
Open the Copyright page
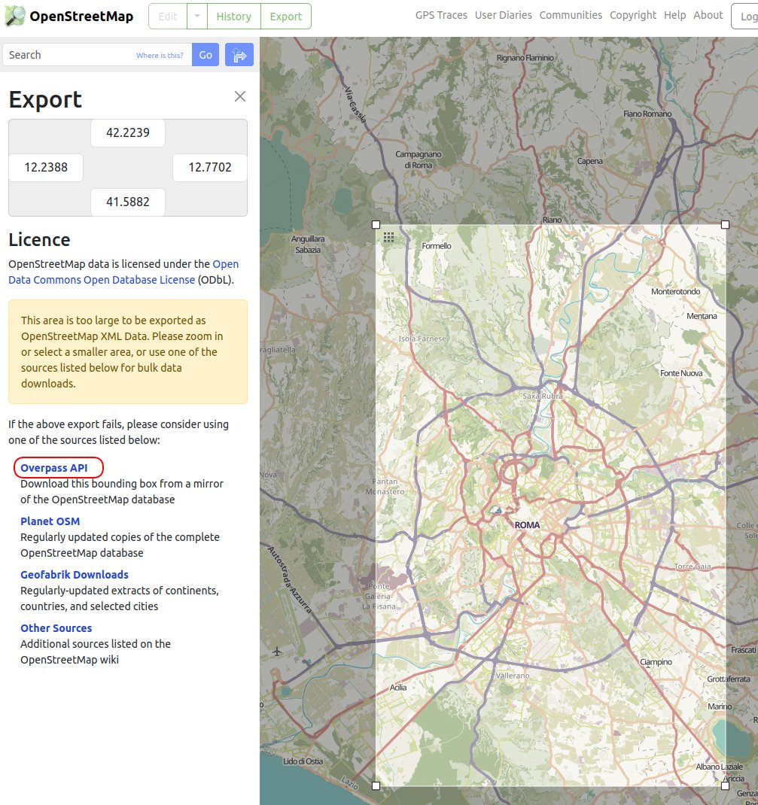633,15
